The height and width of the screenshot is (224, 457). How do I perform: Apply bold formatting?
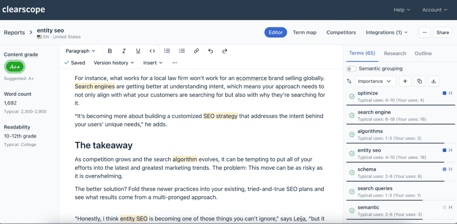point(110,51)
